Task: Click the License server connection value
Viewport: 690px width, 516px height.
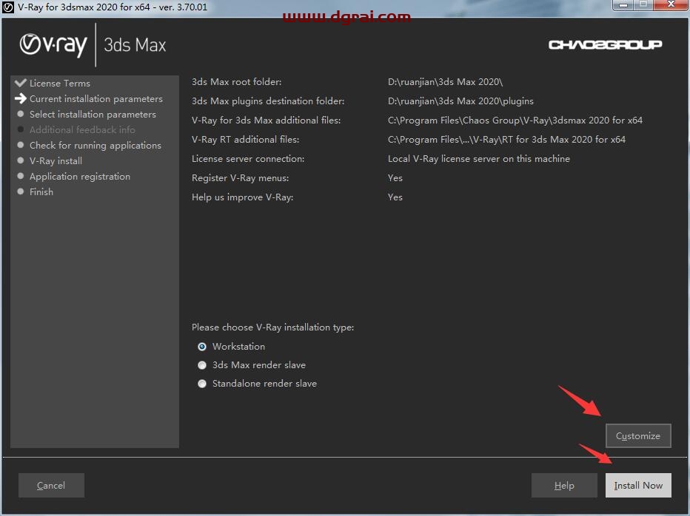Action: (478, 158)
